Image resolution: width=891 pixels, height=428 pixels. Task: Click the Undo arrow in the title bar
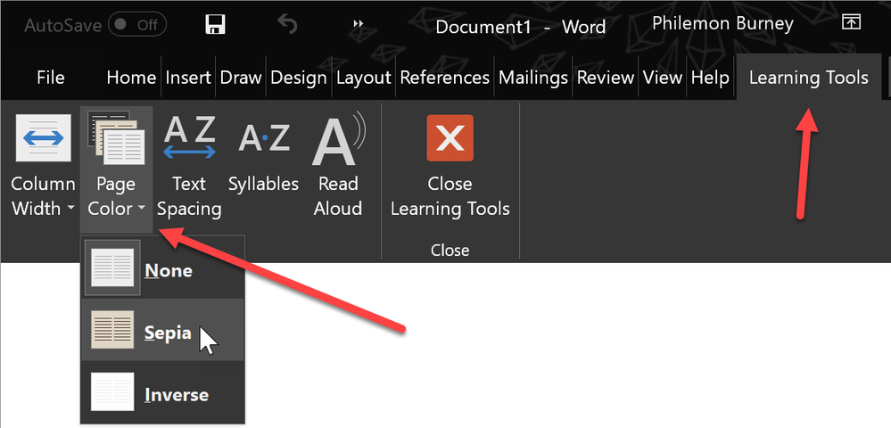pyautogui.click(x=288, y=24)
